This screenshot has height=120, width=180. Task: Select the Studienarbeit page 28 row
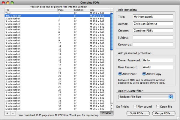pos(57,92)
